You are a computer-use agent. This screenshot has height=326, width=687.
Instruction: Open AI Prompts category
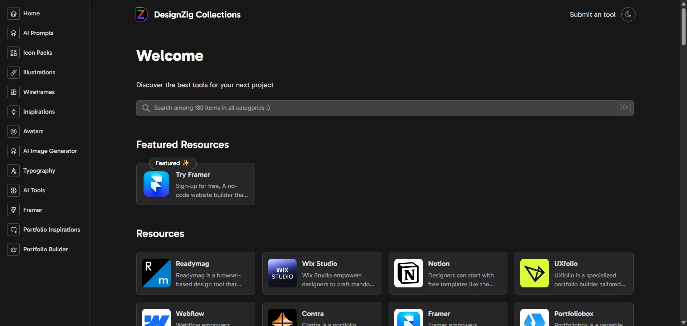tap(38, 33)
